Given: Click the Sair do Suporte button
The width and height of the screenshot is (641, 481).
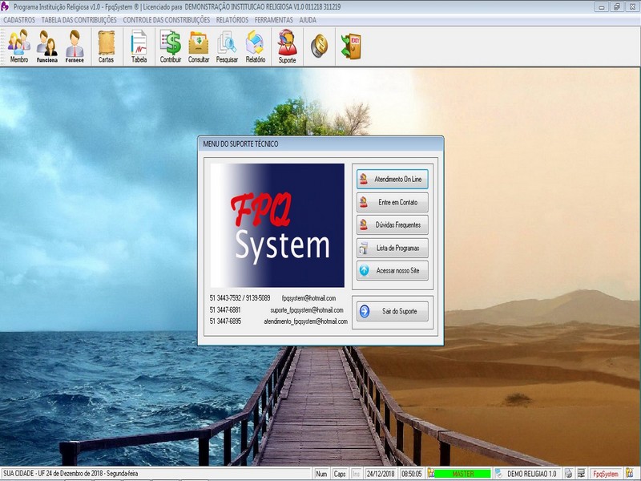Looking at the screenshot, I should pos(393,311).
